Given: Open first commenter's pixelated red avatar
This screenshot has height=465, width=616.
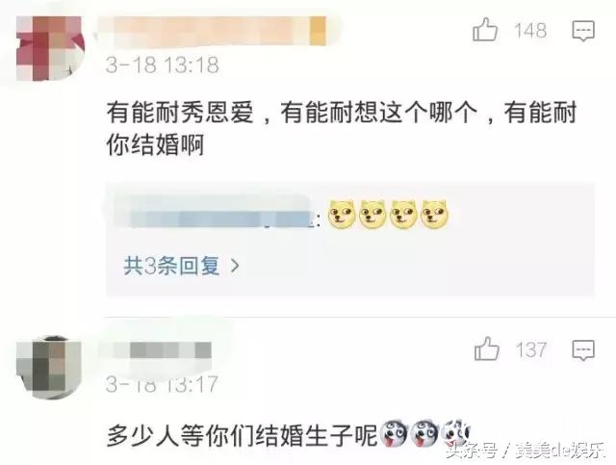Looking at the screenshot, I should pyautogui.click(x=50, y=48).
